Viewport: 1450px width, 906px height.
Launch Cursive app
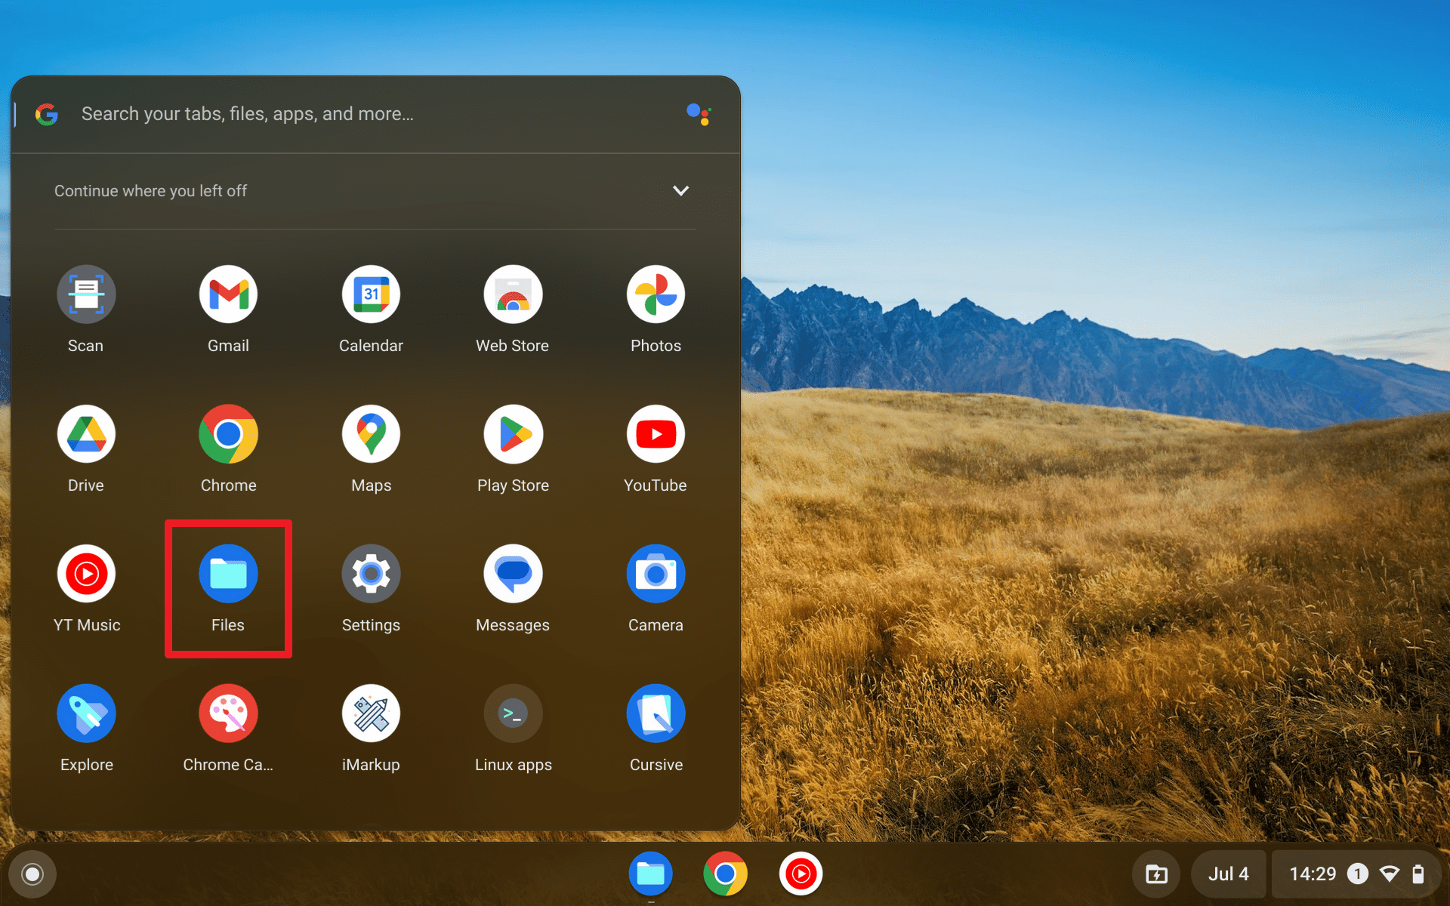click(655, 713)
